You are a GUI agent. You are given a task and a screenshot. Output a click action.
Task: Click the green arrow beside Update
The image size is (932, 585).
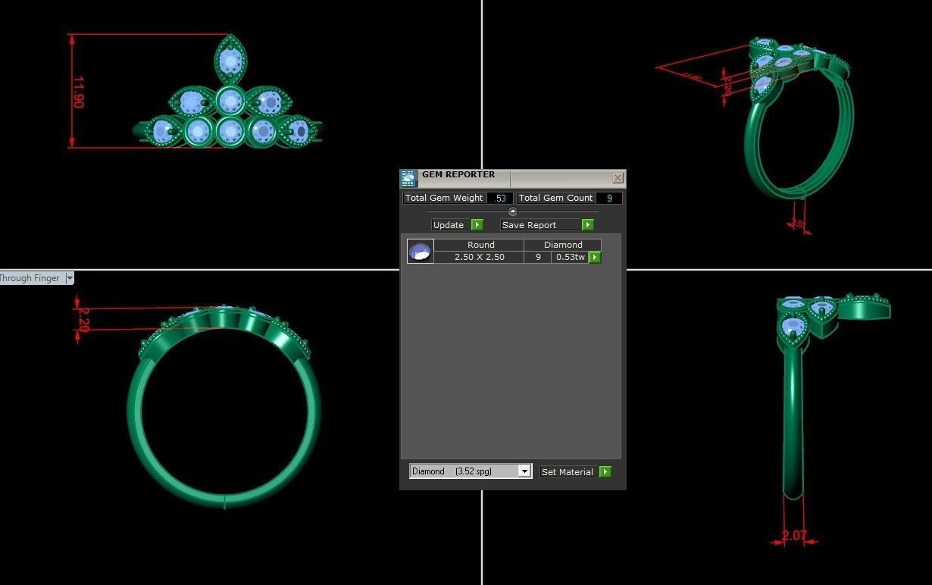point(477,225)
